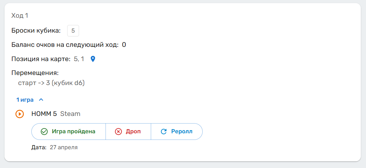Toggle the "1 игра" section label
Image resolution: width=366 pixels, height=168 pixels.
click(x=25, y=100)
